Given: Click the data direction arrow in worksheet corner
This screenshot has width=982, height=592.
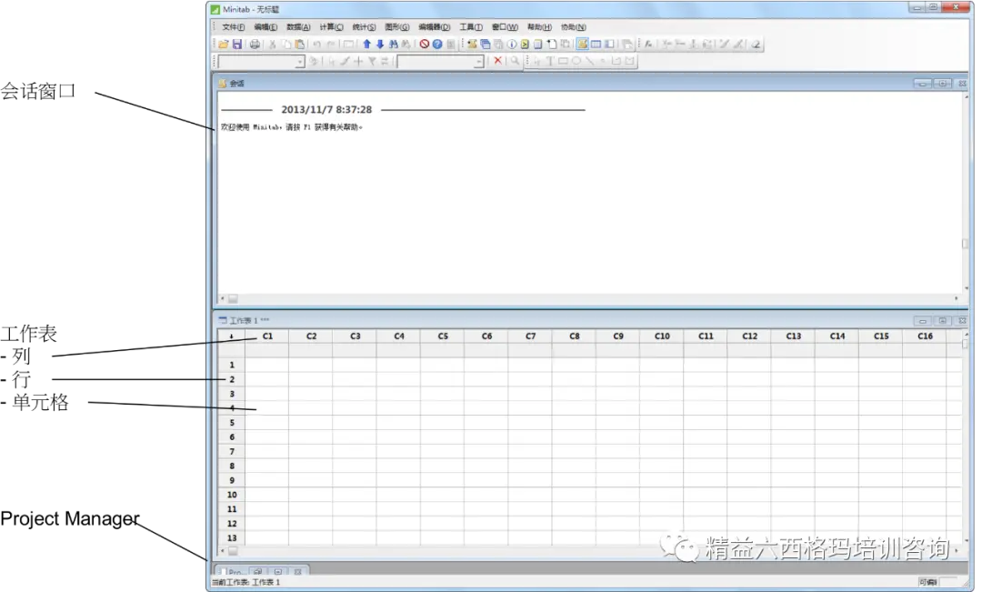Looking at the screenshot, I should click(231, 336).
